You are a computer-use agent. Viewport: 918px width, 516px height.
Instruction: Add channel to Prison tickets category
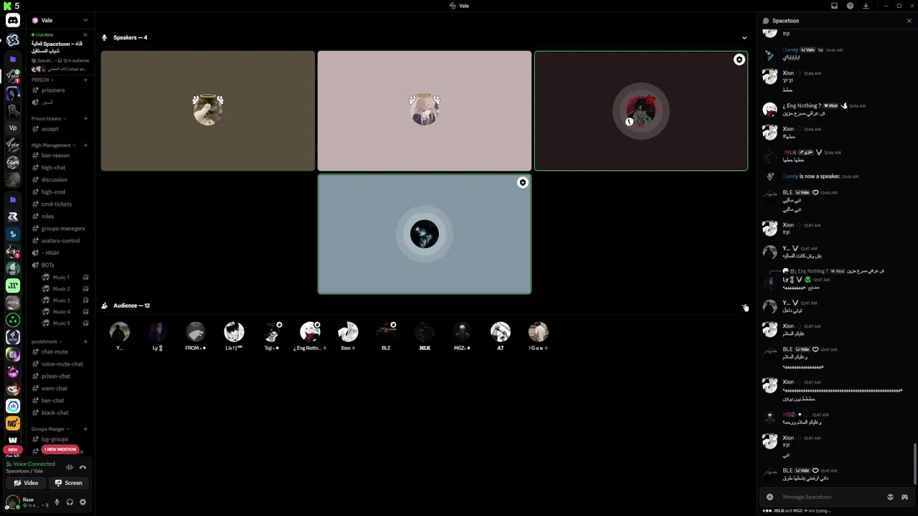[85, 118]
